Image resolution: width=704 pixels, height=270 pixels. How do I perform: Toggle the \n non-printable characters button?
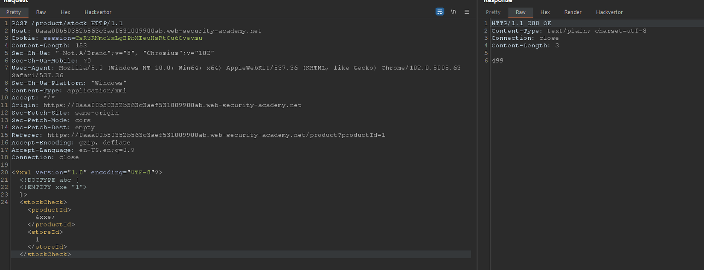pyautogui.click(x=454, y=12)
